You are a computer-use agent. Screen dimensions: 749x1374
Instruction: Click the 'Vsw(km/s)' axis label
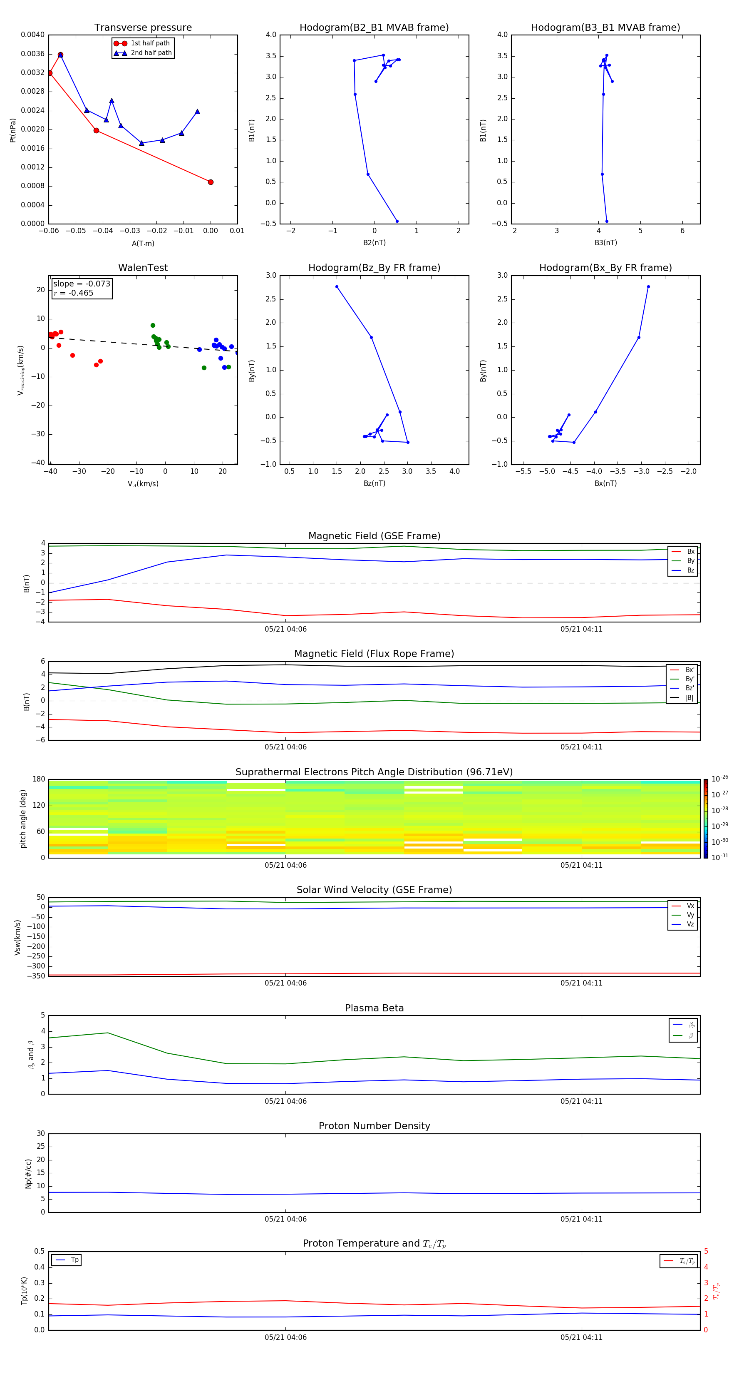click(x=17, y=937)
